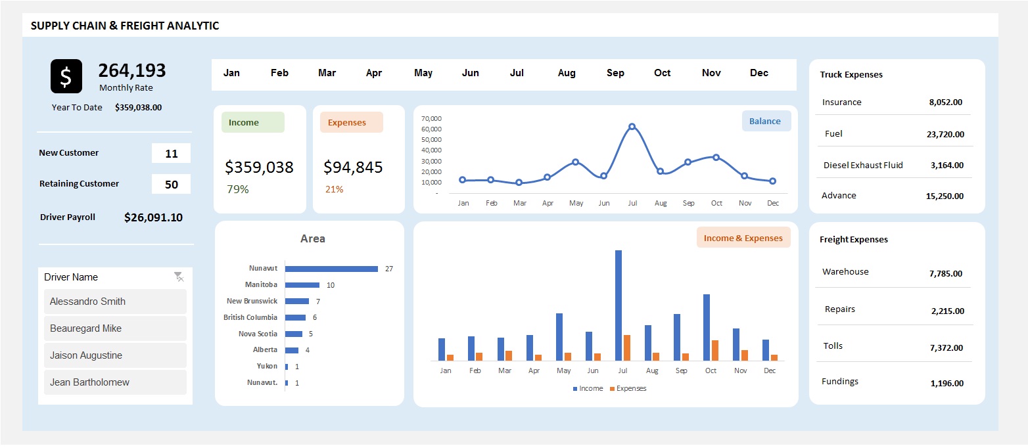Viewport: 1028px width, 448px height.
Task: Click the 79% income percentage
Action: (238, 189)
